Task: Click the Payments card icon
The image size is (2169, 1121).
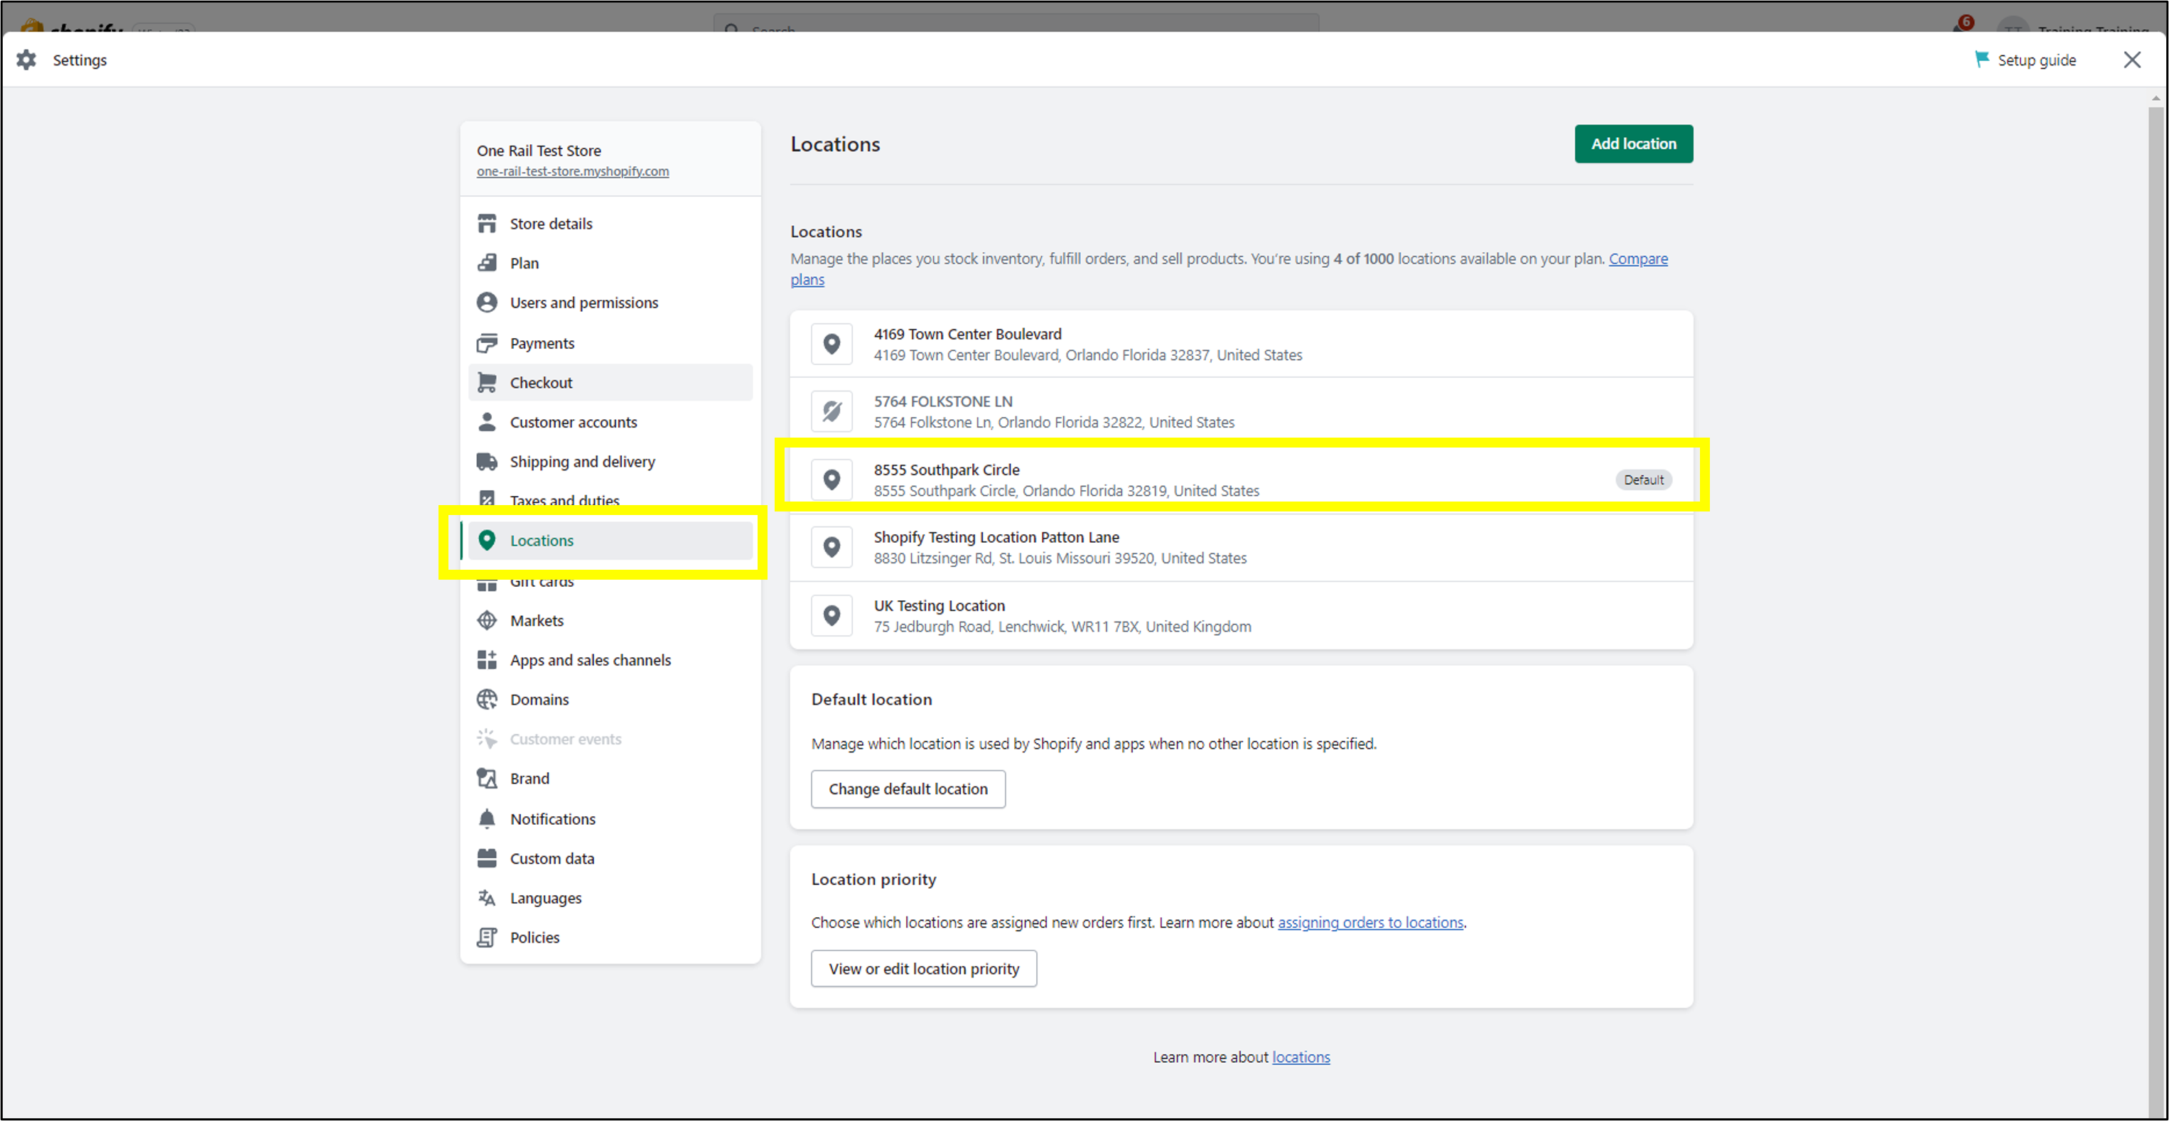Action: (487, 342)
